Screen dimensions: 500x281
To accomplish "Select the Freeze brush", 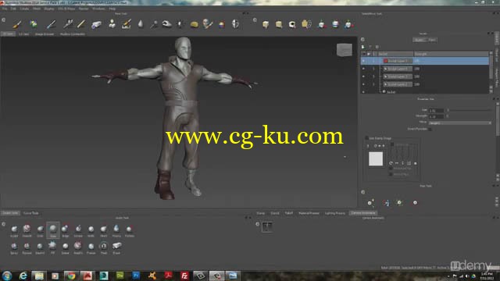I will click(x=91, y=247).
